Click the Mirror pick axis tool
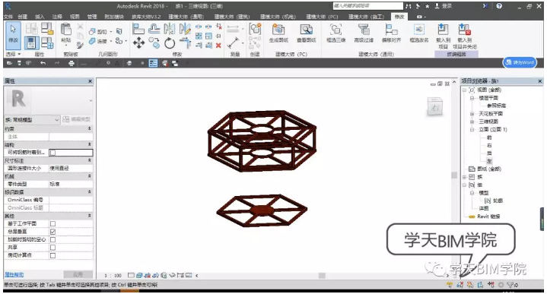This screenshot has width=547, height=294. click(170, 29)
